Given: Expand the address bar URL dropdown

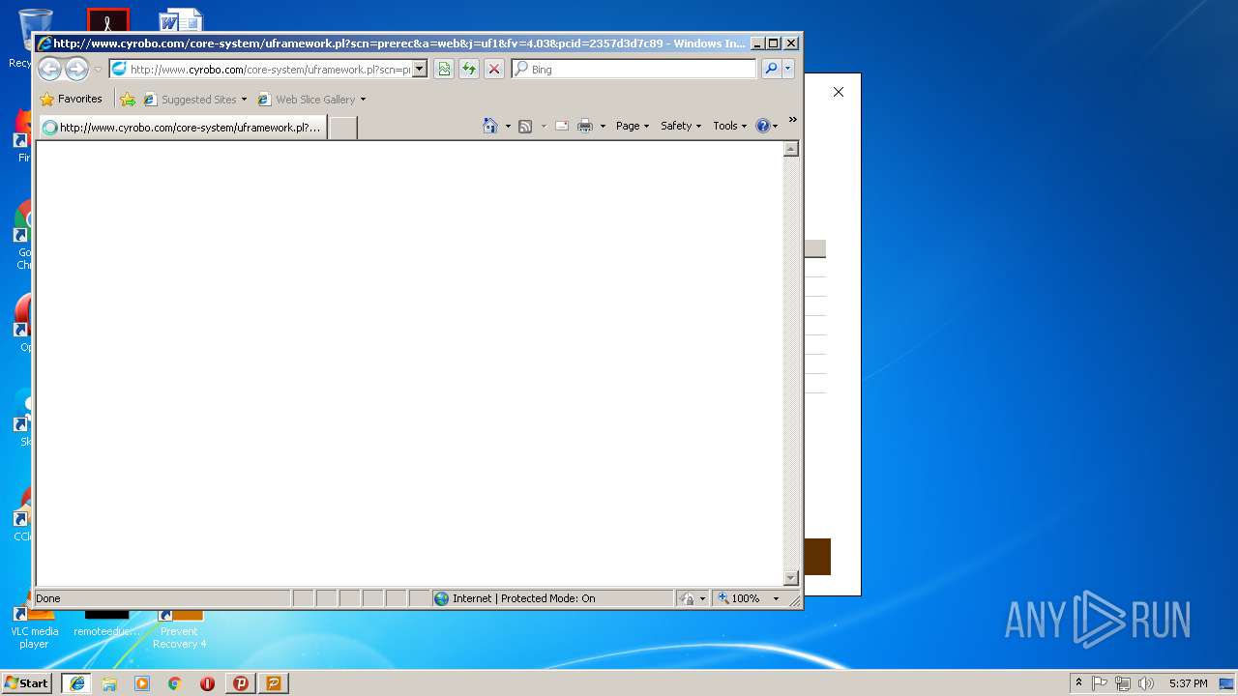Looking at the screenshot, I should 420,70.
